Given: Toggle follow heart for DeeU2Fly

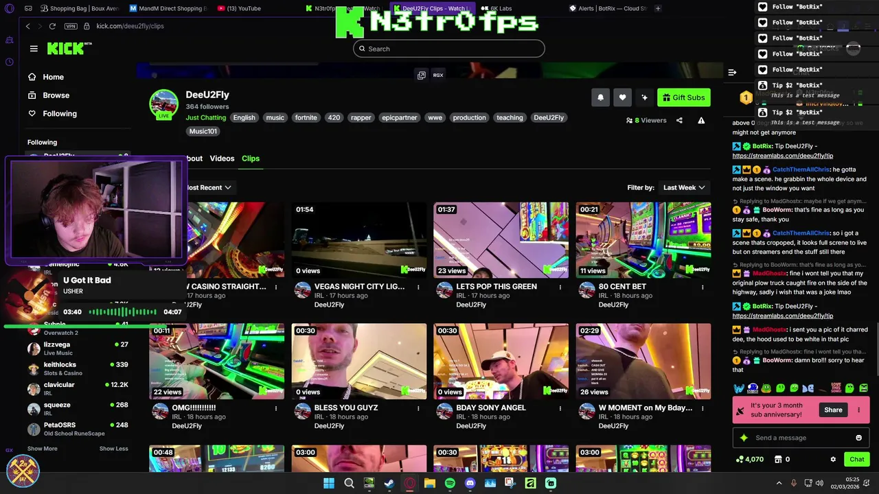Looking at the screenshot, I should (x=622, y=97).
